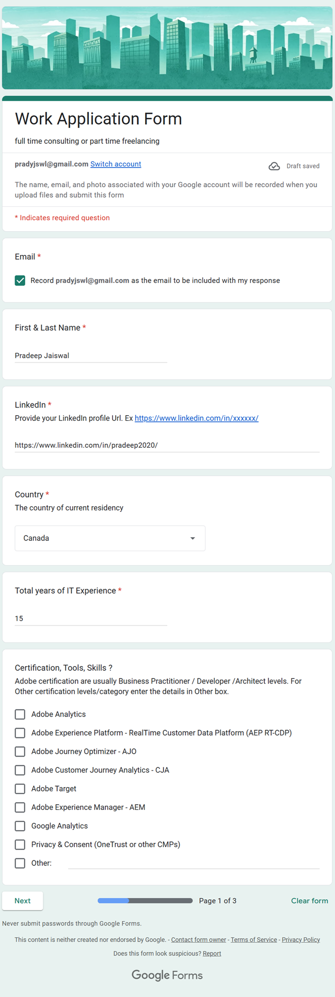Enable the Adobe Journey Optimizer - AJO checkbox
335x997 pixels.
pos(20,751)
